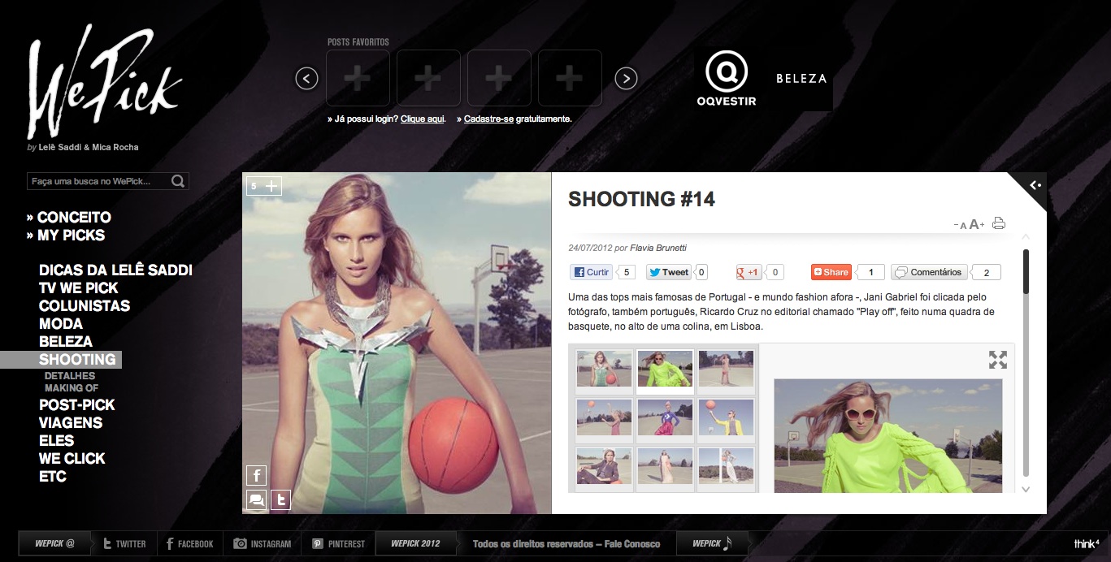Share the photo via the Twitter icon on the image

click(x=280, y=499)
